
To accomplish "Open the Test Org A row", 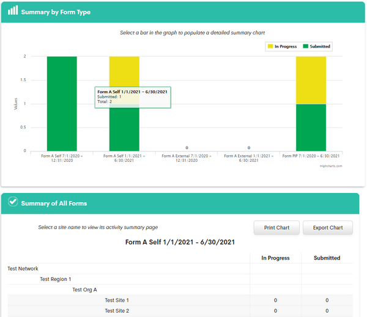I will point(84,290).
